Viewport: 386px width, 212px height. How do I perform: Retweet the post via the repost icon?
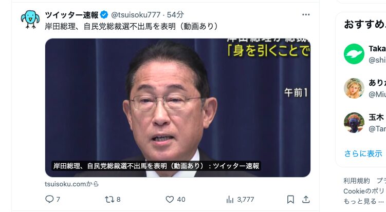109,199
